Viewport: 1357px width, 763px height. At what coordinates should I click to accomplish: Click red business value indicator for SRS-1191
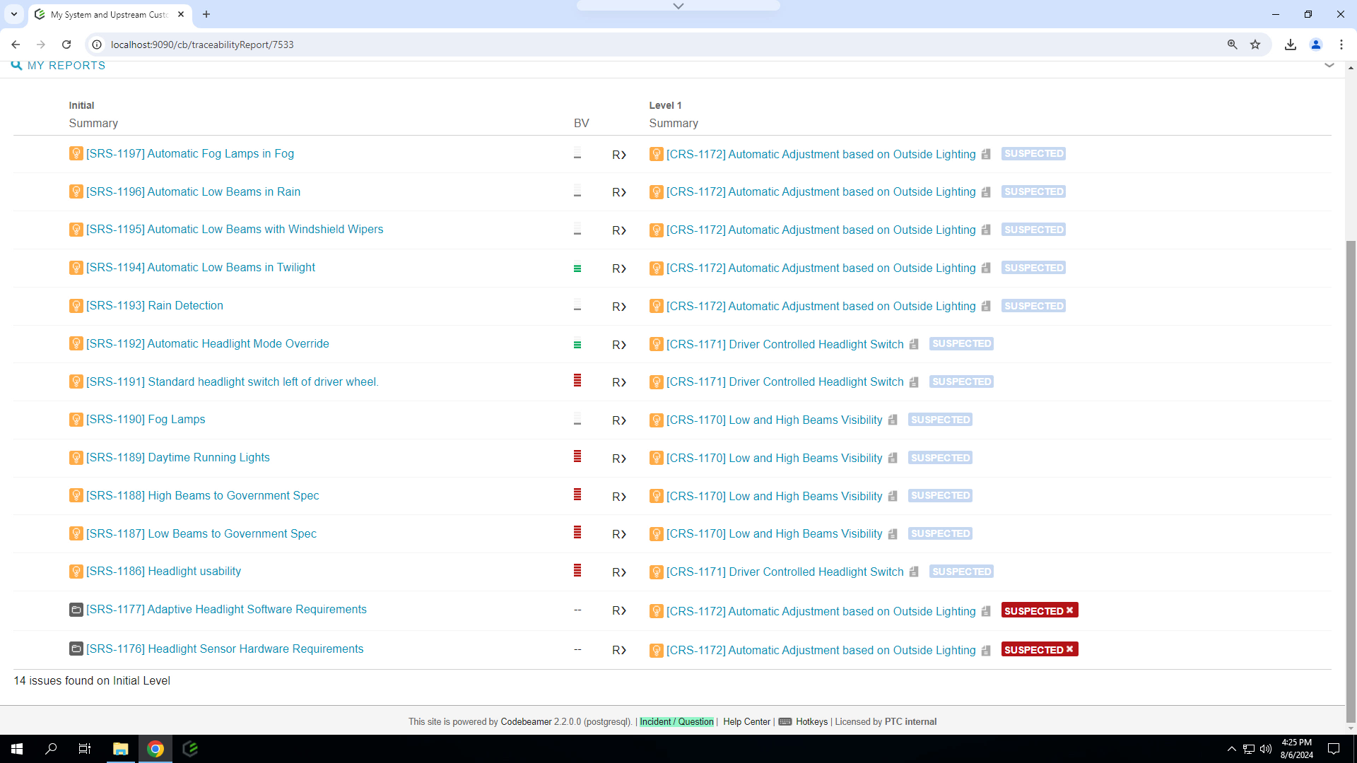[x=577, y=381]
